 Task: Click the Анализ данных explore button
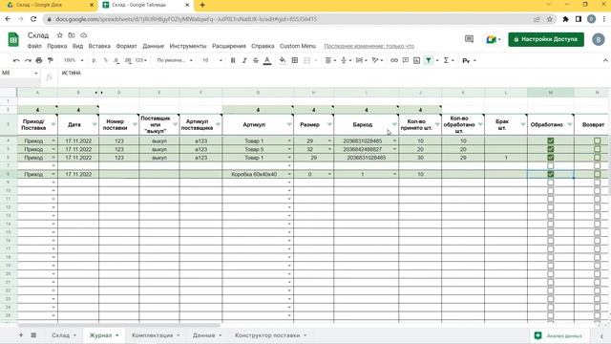pyautogui.click(x=558, y=335)
